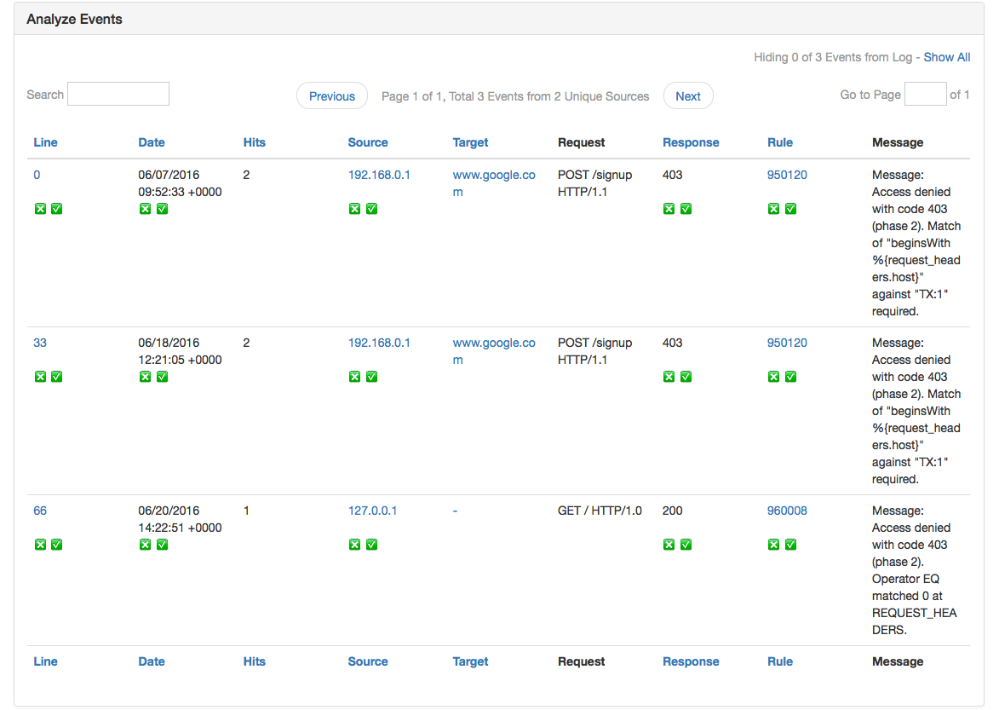999x710 pixels.
Task: Click the Show All link
Action: 946,57
